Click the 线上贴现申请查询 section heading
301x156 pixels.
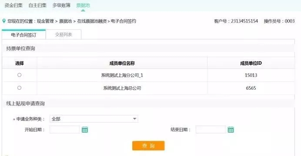click(25, 104)
